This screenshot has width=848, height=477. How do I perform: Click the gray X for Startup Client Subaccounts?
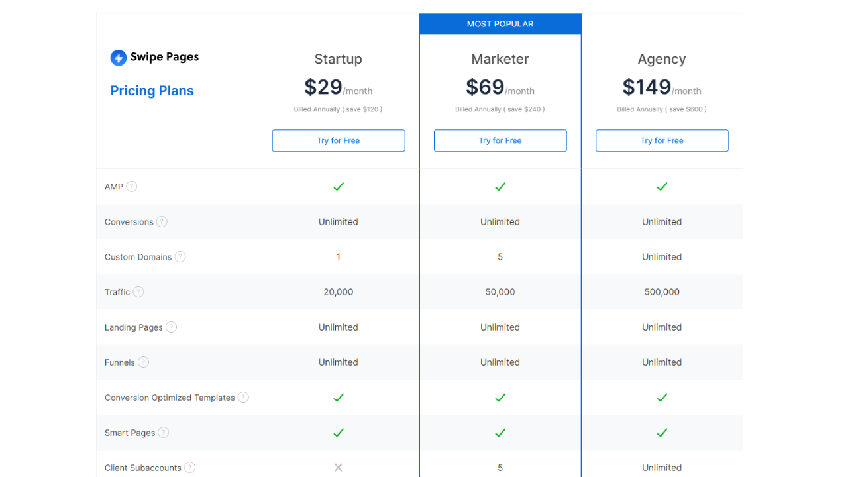[x=339, y=468]
